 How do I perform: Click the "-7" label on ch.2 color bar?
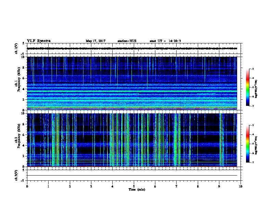(x=253, y=163)
